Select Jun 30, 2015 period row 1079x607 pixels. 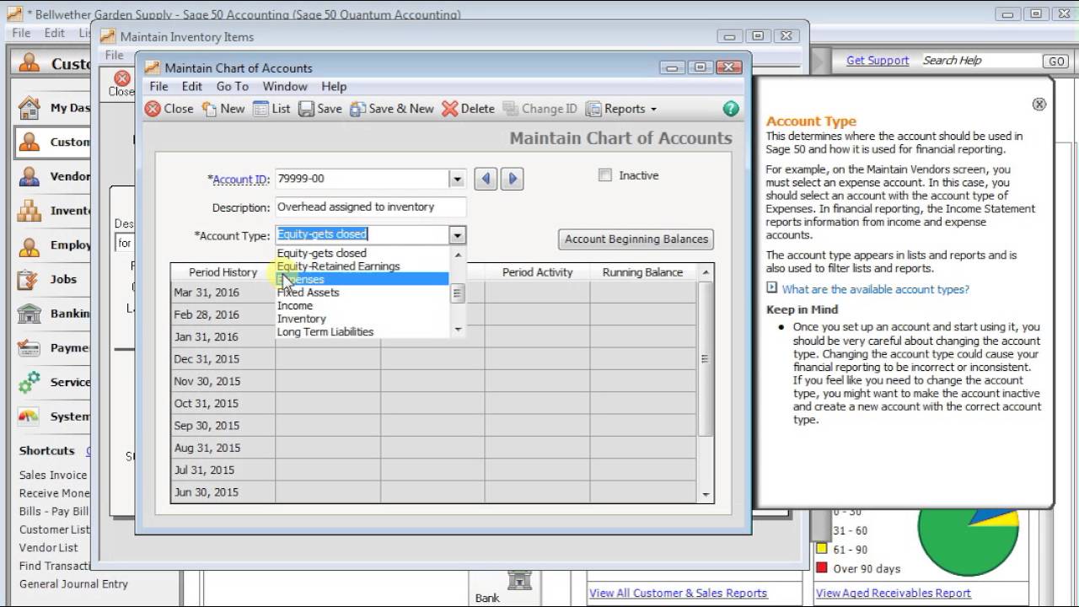434,492
